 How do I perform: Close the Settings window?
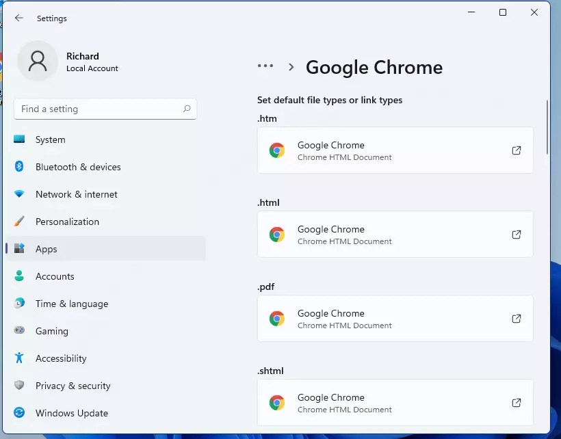(x=534, y=12)
